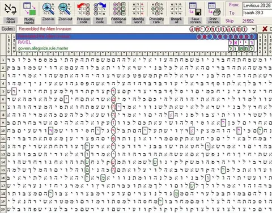This screenshot has width=272, height=213.
Task: Click the Unmark all icon
Action: (x=176, y=9)
